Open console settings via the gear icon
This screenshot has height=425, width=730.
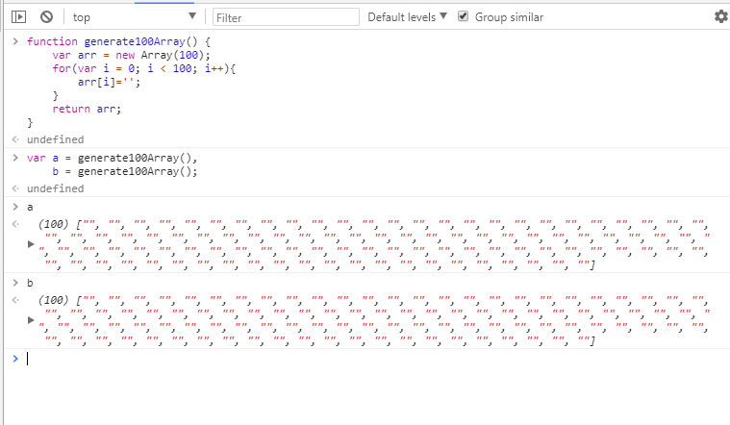coord(720,16)
